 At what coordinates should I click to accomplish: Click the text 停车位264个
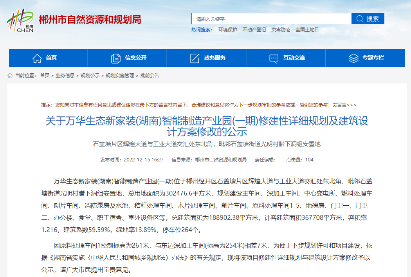[180, 230]
